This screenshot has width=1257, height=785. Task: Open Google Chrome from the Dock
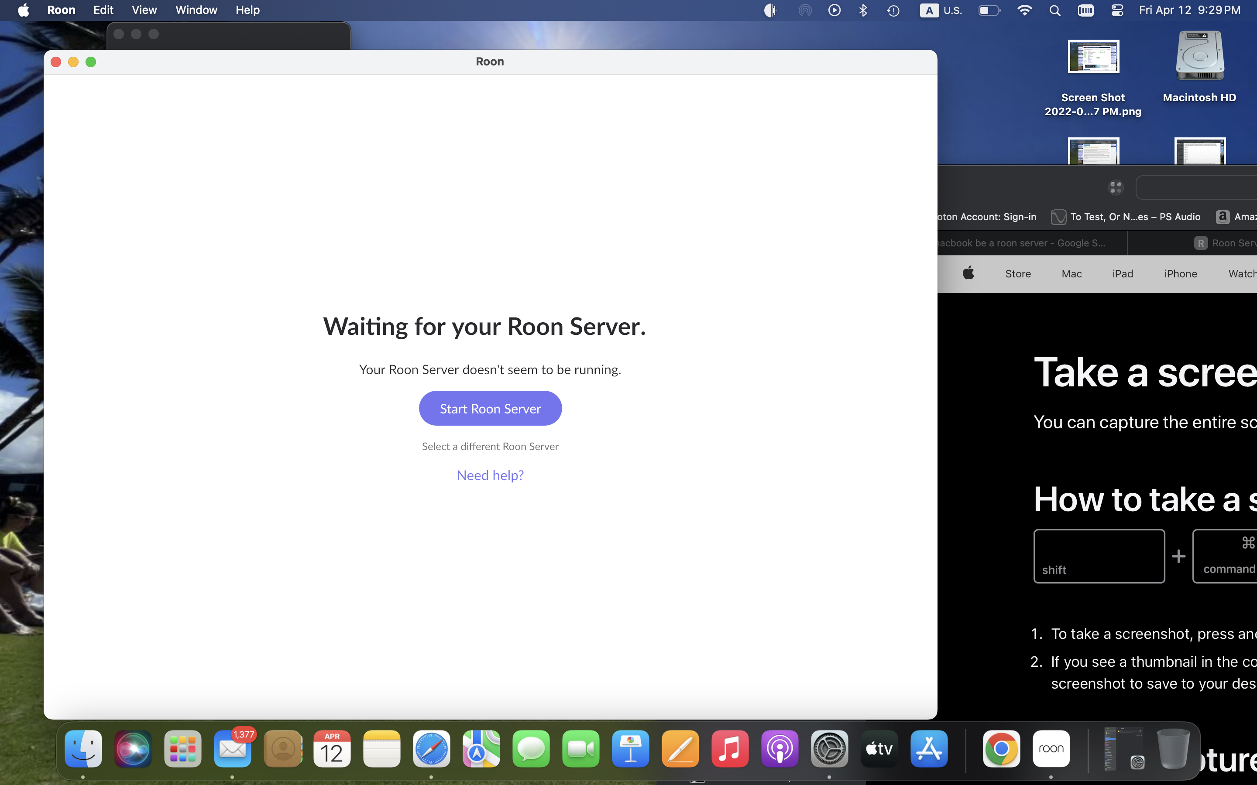pyautogui.click(x=1001, y=749)
